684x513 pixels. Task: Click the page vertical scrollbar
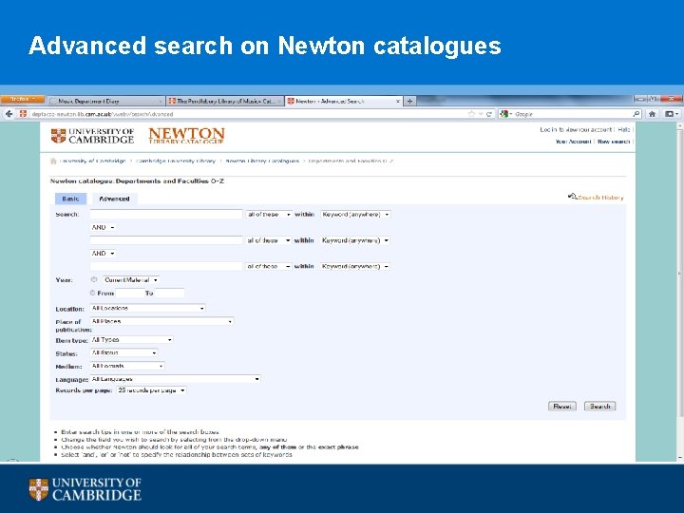680,292
